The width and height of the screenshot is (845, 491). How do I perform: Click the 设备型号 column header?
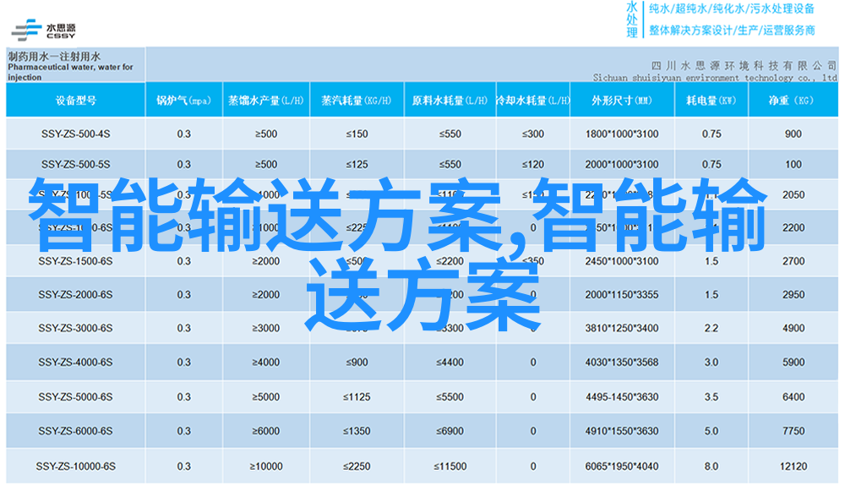point(75,101)
